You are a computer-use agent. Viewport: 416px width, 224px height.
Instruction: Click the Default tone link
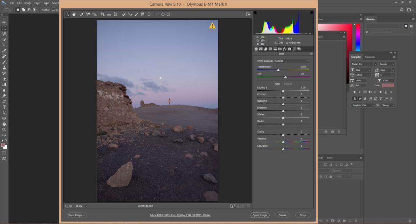(x=288, y=84)
